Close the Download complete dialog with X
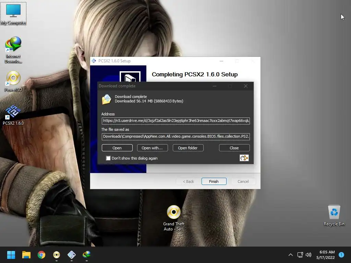Screen dimensions: 351x263 (x=245, y=86)
